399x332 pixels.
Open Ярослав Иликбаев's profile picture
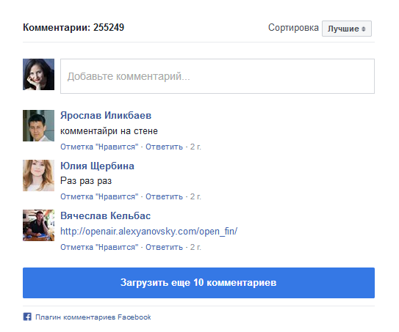(x=38, y=125)
